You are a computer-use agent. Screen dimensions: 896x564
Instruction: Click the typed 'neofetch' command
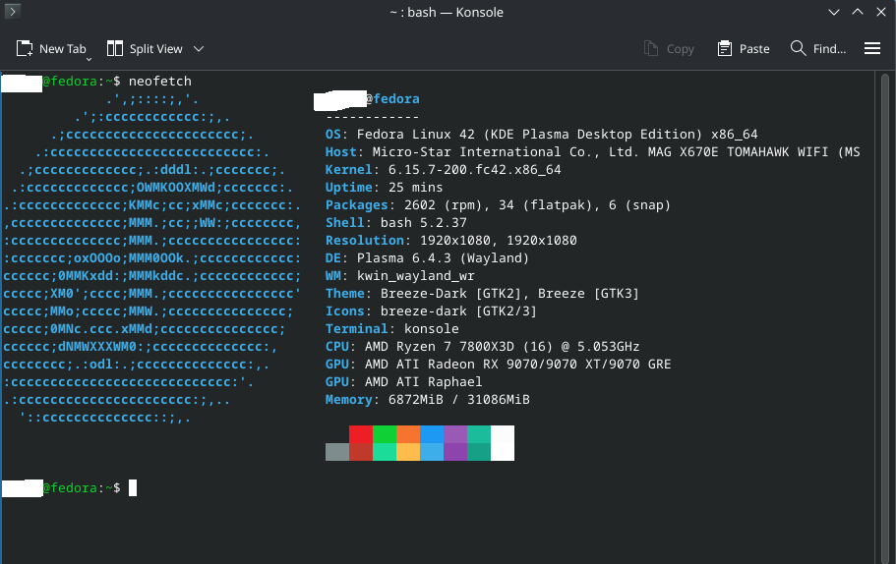(160, 81)
